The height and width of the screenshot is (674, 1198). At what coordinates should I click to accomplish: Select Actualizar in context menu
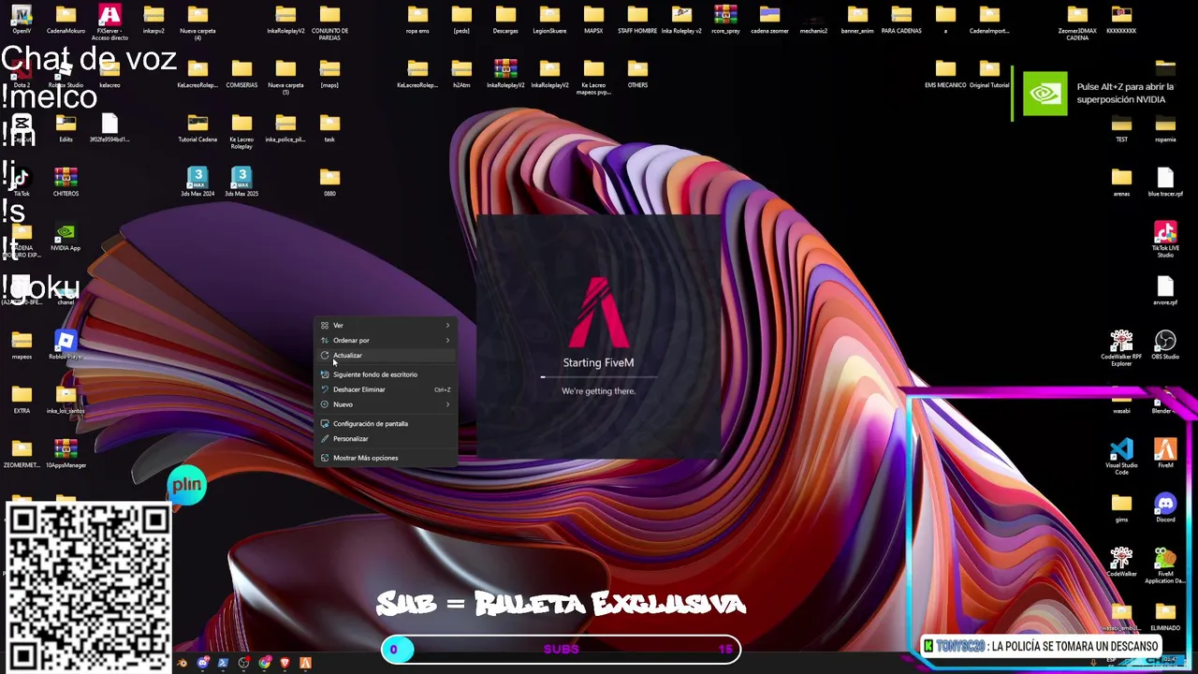(385, 356)
